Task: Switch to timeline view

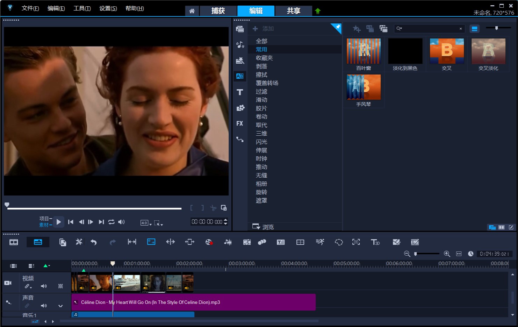Action: [38, 242]
